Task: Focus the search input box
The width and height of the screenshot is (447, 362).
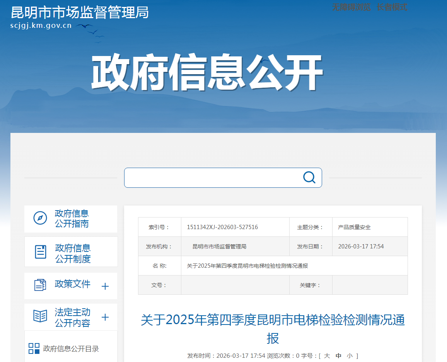Action: tap(213, 178)
